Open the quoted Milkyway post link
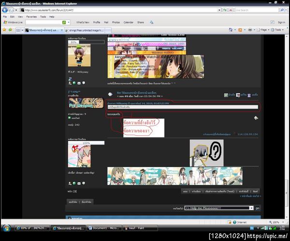The height and width of the screenshot is (241, 290). (x=138, y=103)
